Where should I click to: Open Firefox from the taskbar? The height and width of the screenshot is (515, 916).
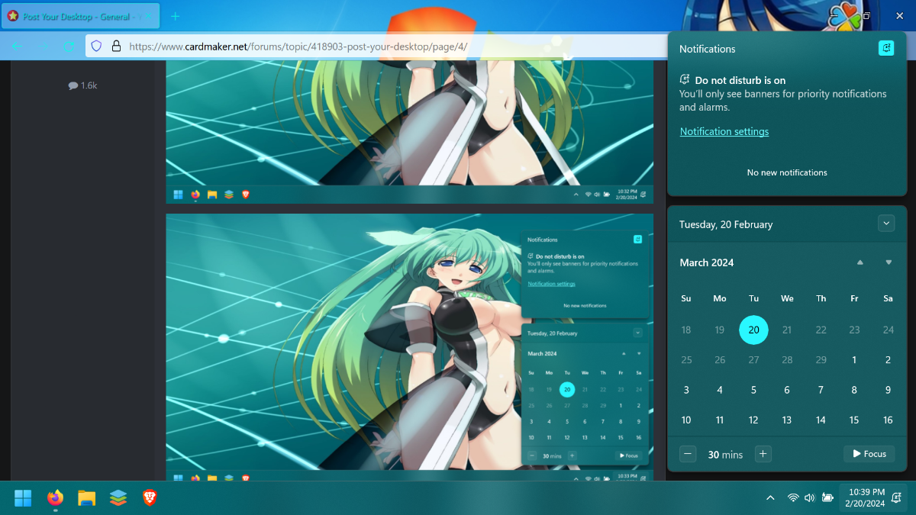click(55, 498)
